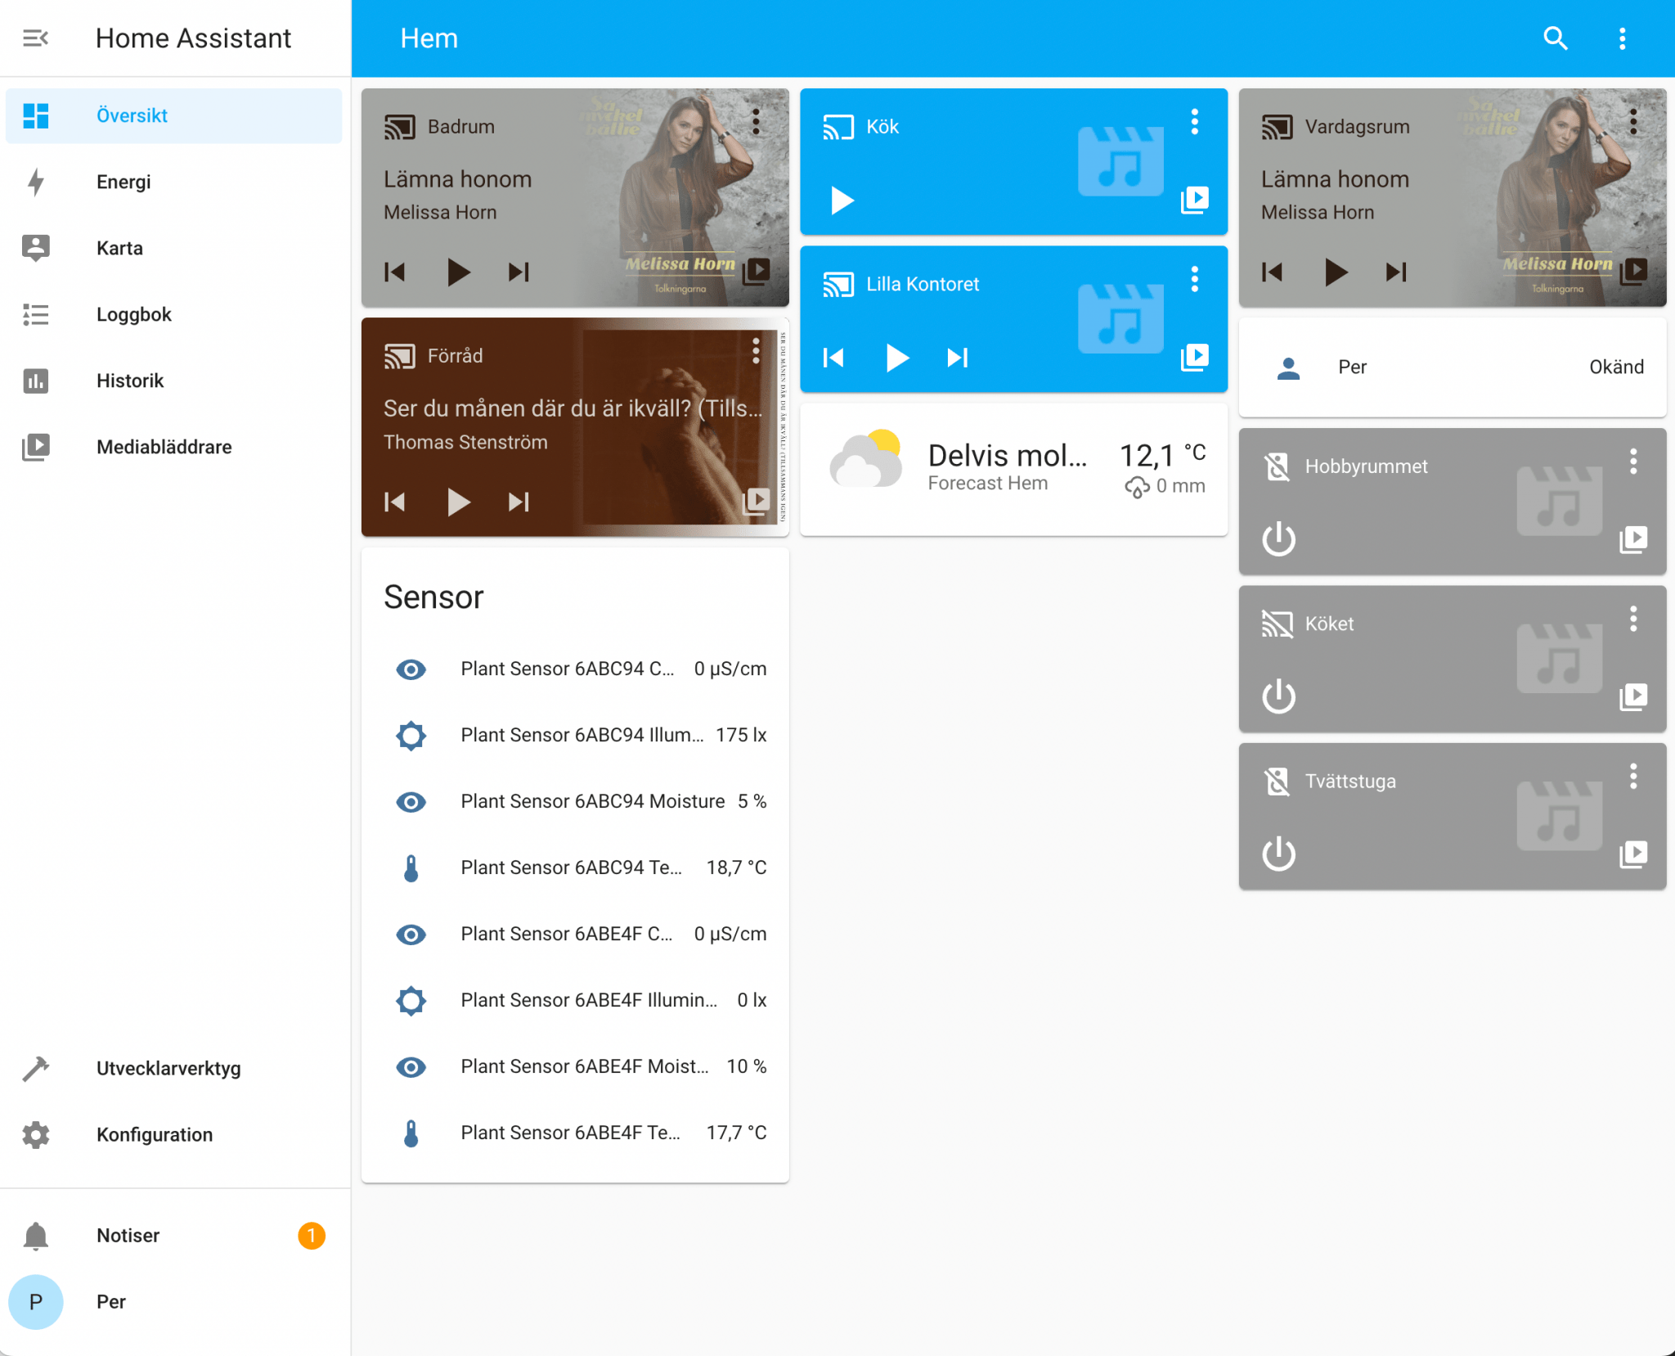Go to previous track in Lilla Kontoret
This screenshot has height=1356, width=1675.
833,358
